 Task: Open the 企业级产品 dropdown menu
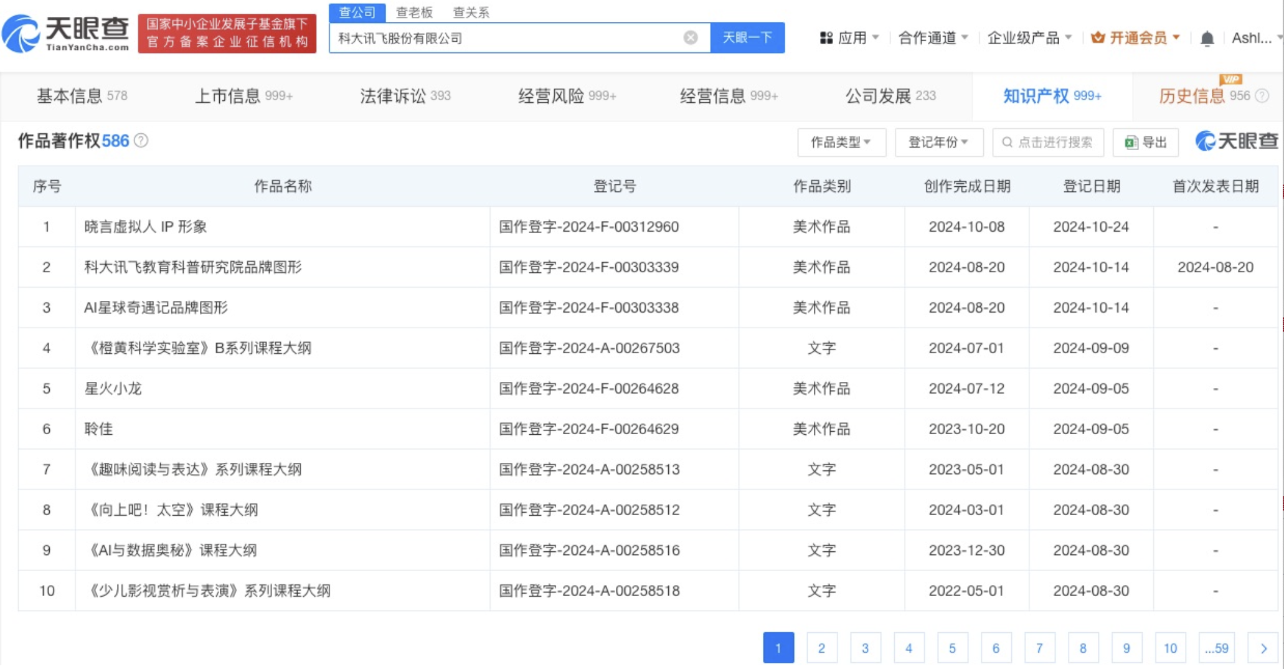(1029, 38)
